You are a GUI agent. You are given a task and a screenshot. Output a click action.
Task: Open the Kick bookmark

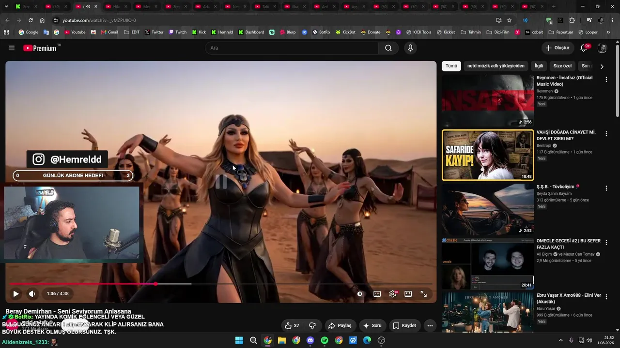pos(199,32)
